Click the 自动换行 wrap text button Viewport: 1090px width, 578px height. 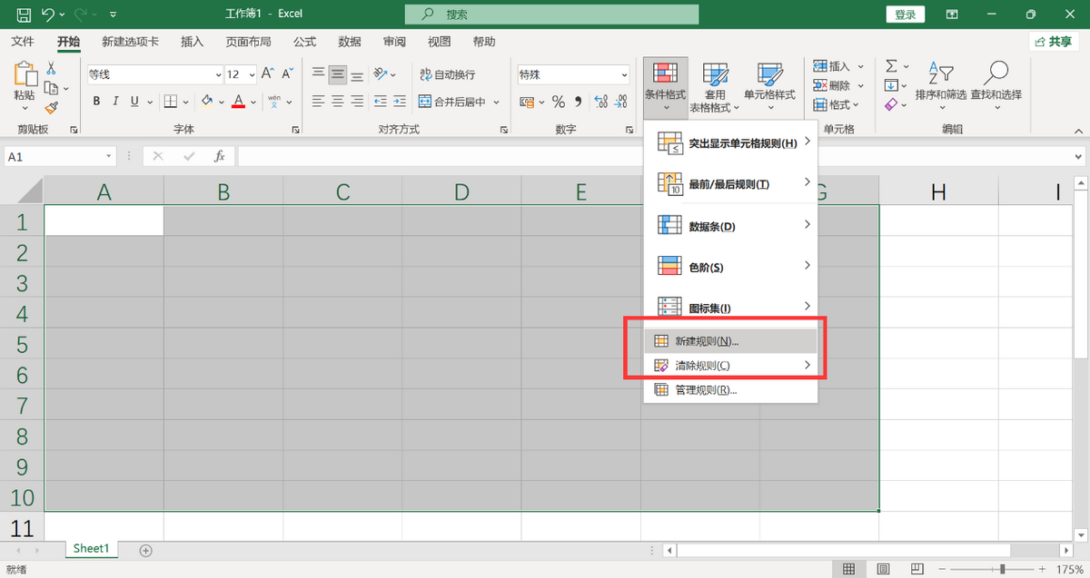[448, 74]
